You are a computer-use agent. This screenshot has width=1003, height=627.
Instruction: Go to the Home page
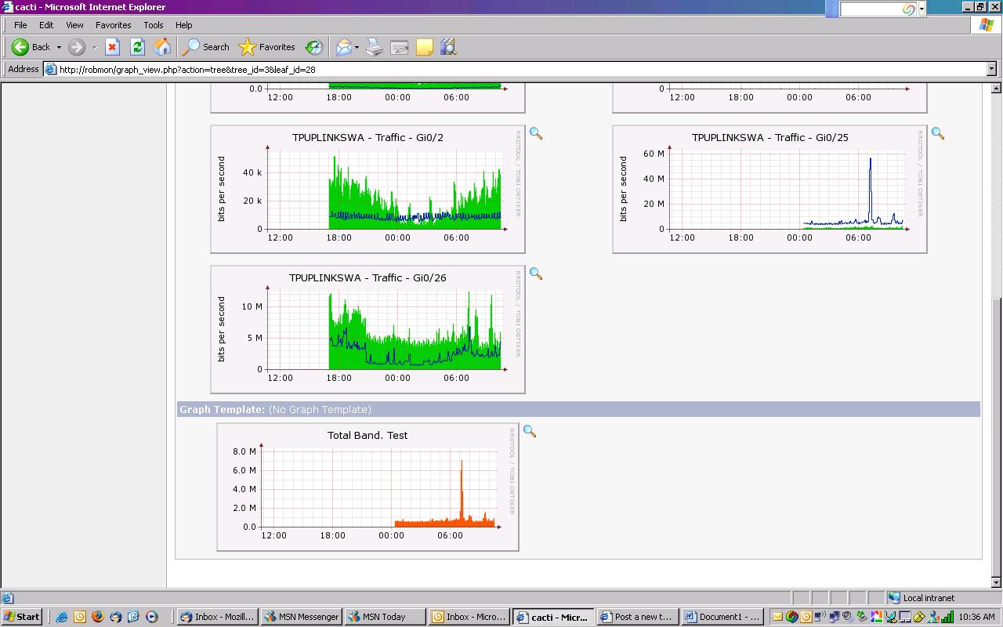click(x=162, y=47)
